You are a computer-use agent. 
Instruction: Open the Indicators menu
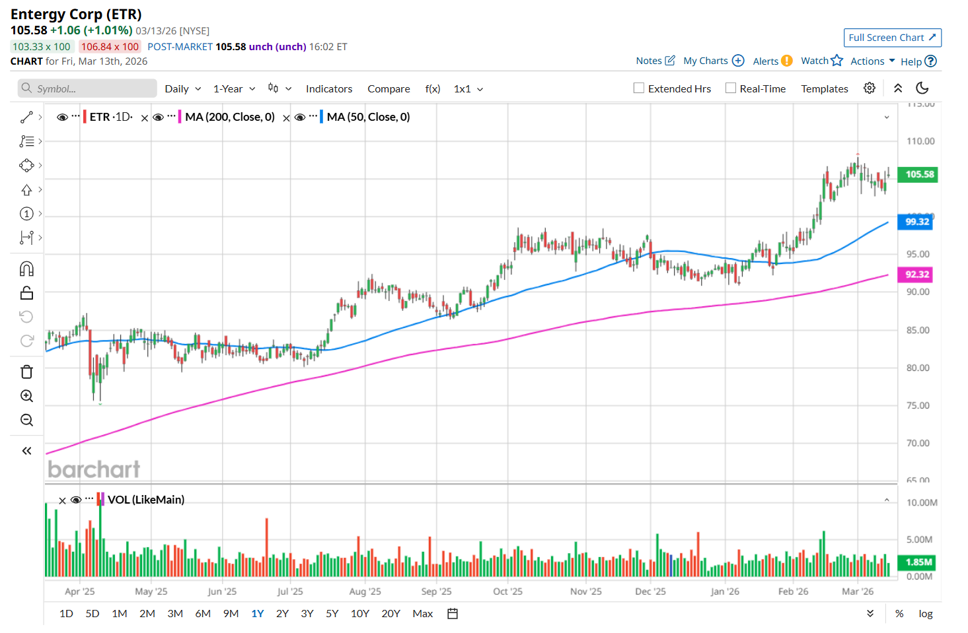pyautogui.click(x=329, y=89)
